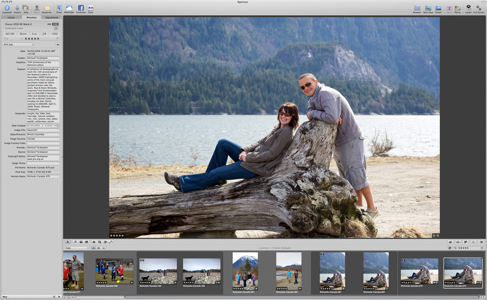Click the Map button at bottom left
Image resolution: width=487 pixels, height=300 pixels.
tap(4, 297)
